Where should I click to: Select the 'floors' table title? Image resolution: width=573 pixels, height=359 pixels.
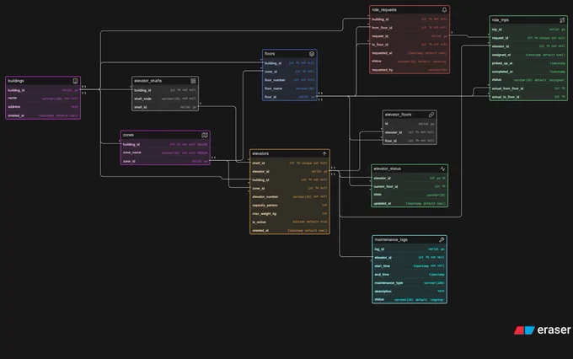pos(270,54)
